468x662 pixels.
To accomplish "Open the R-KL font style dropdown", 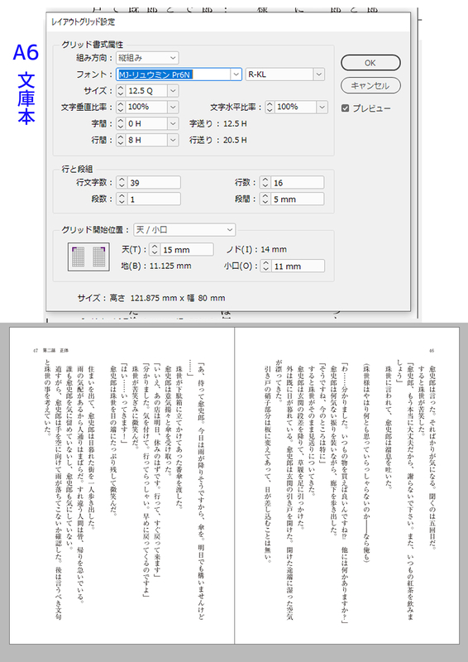I will [x=284, y=74].
